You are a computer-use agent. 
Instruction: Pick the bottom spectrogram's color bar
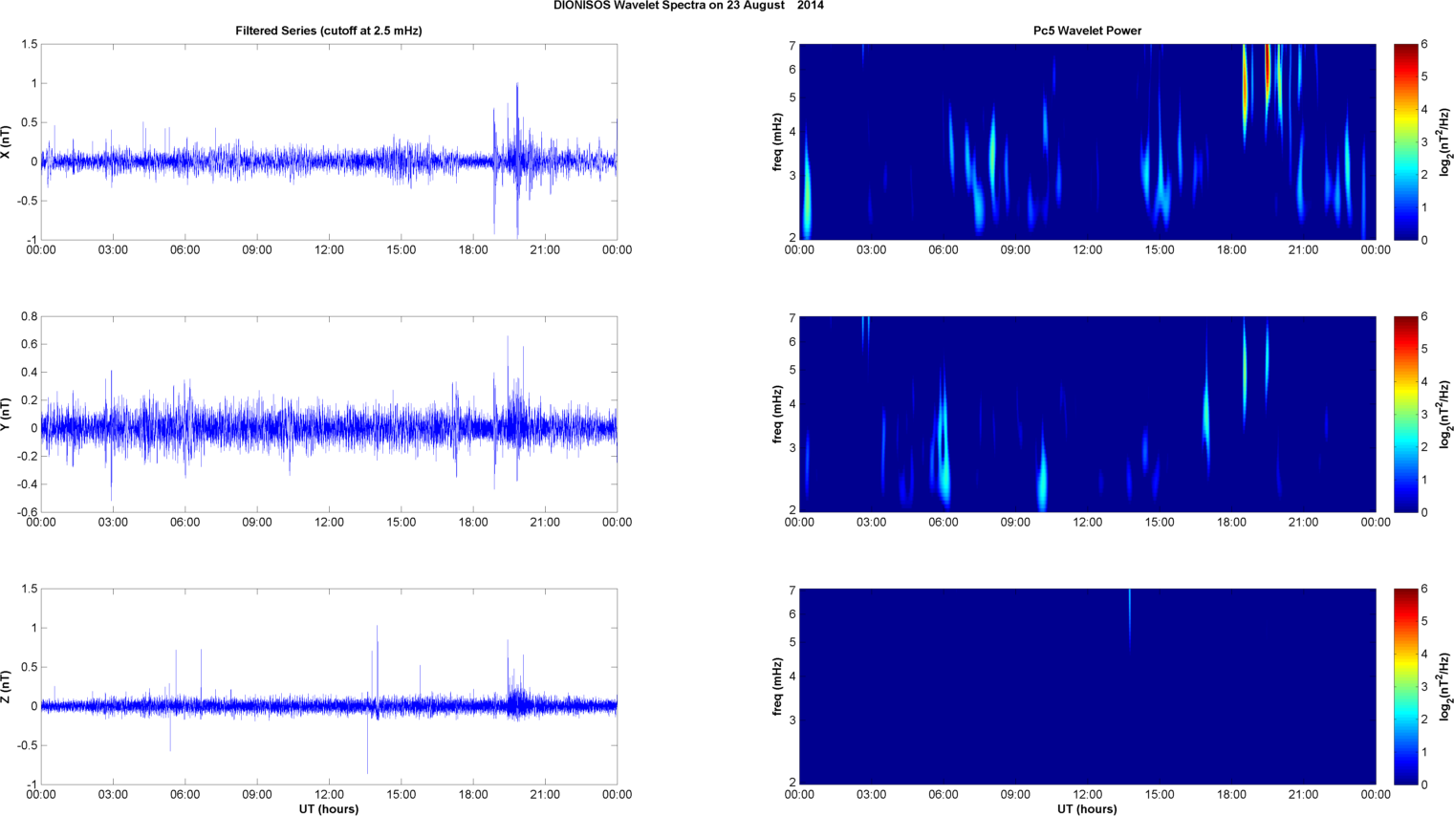point(1405,687)
